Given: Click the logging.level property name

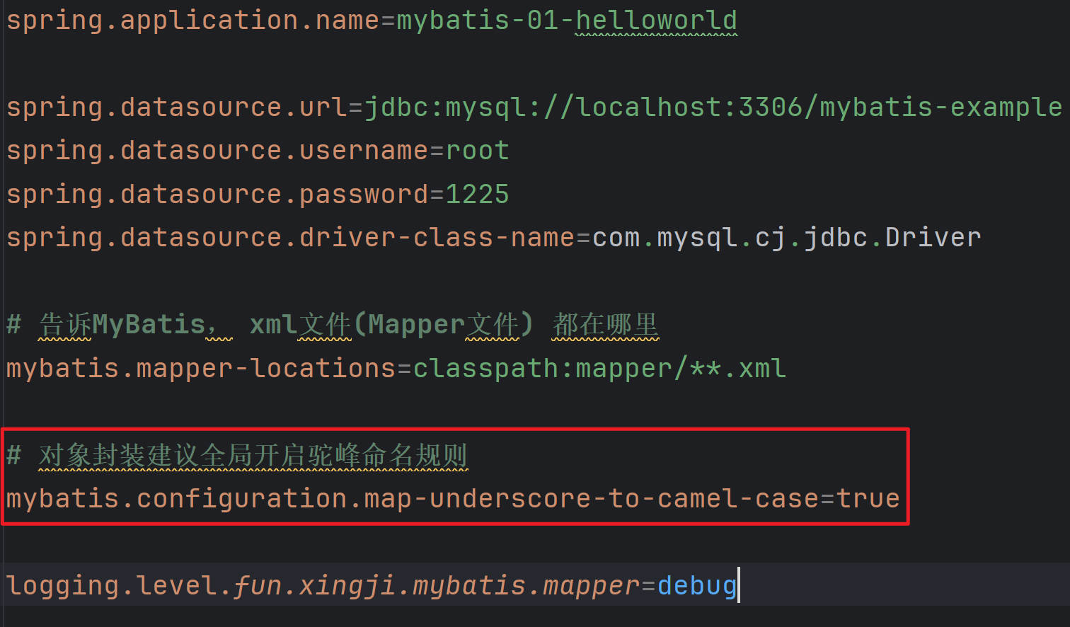Looking at the screenshot, I should click(x=113, y=585).
